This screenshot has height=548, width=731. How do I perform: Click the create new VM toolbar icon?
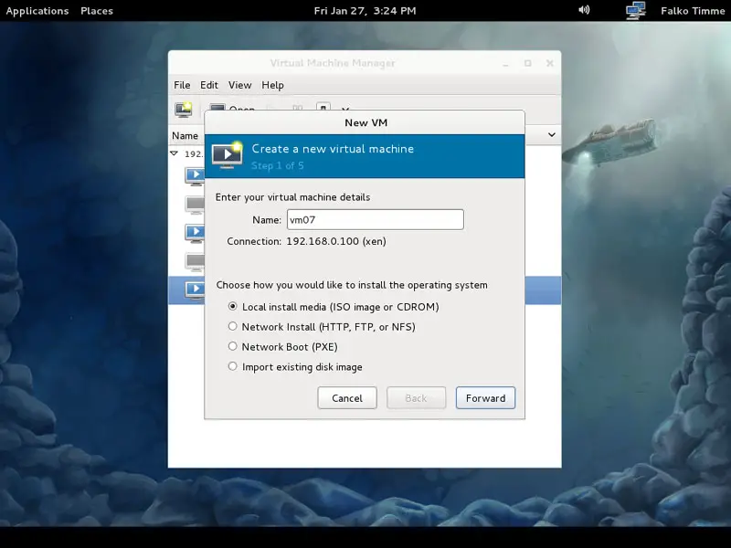tap(184, 109)
